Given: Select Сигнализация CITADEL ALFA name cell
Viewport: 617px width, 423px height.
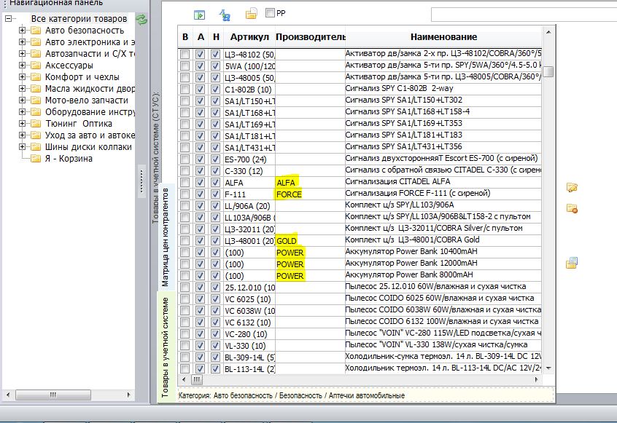Looking at the screenshot, I should coord(443,182).
